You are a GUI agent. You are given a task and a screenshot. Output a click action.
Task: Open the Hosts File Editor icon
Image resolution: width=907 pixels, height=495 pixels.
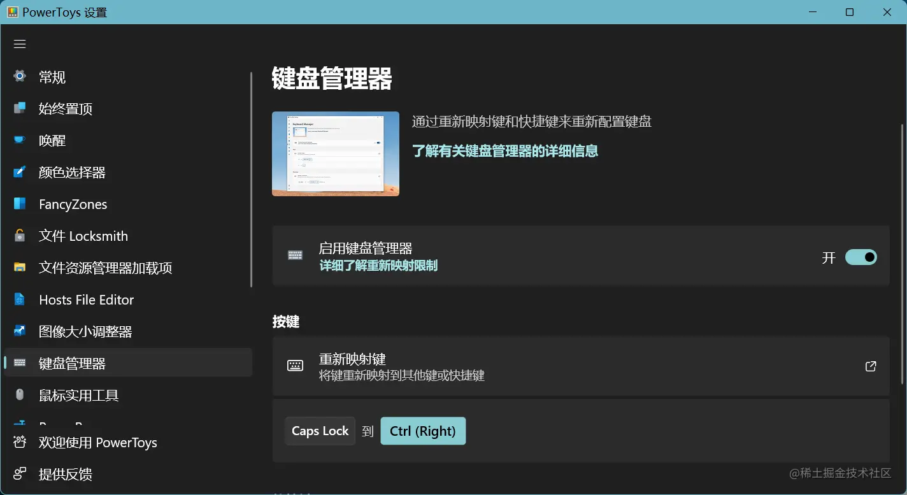(x=20, y=299)
